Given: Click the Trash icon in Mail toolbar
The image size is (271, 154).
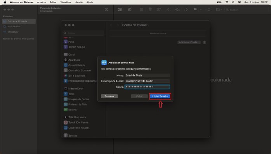Looking at the screenshot, I should 150,10.
